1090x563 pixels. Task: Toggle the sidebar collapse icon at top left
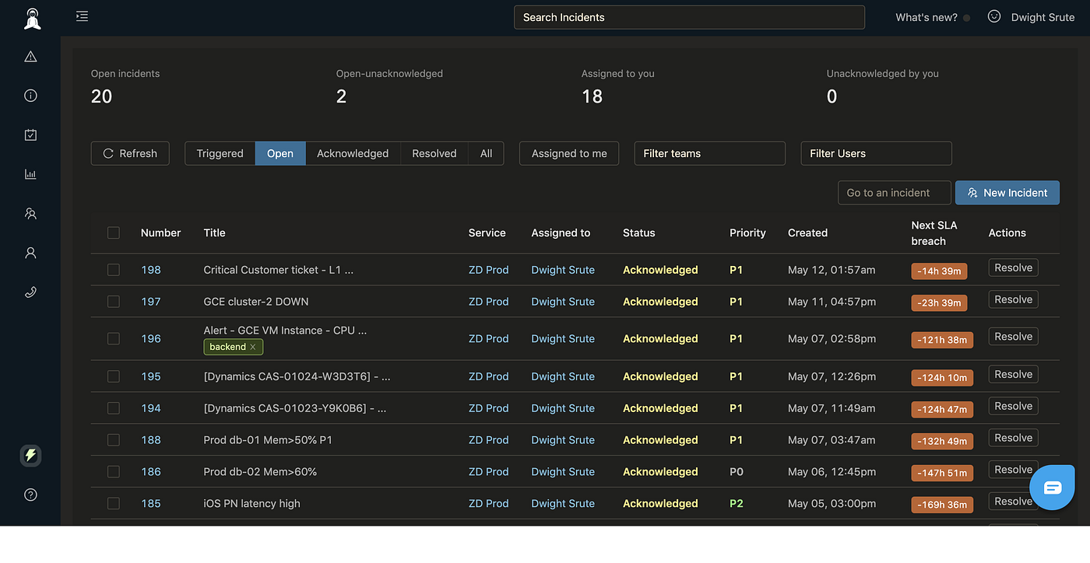pyautogui.click(x=82, y=15)
